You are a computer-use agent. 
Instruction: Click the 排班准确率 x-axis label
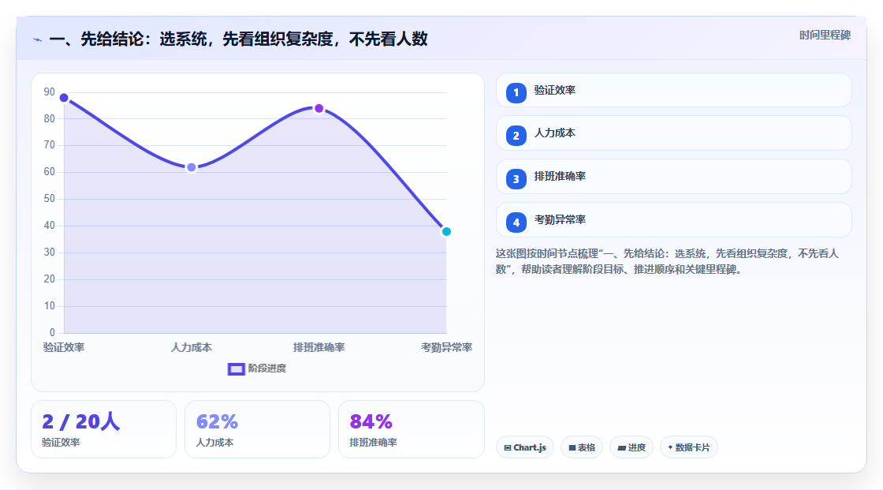coord(319,348)
